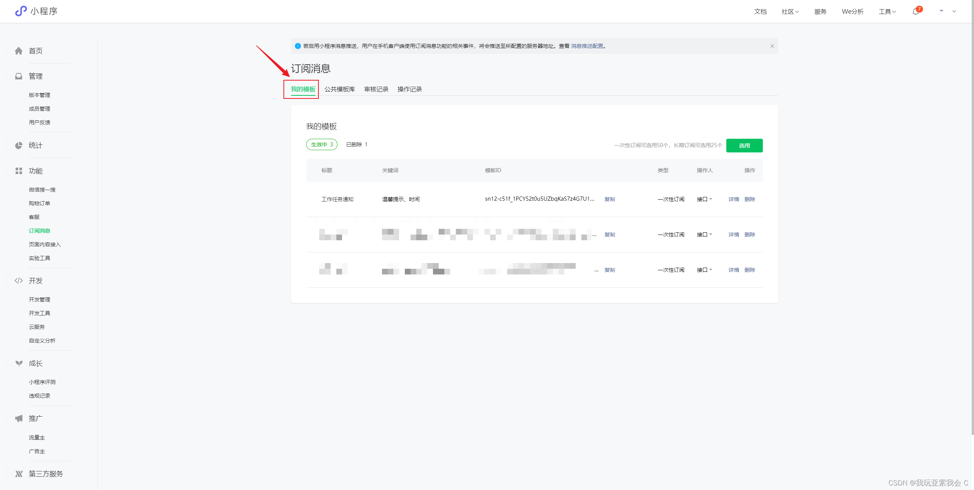
Task: Open the 消息推送配置 link in banner
Action: 587,46
